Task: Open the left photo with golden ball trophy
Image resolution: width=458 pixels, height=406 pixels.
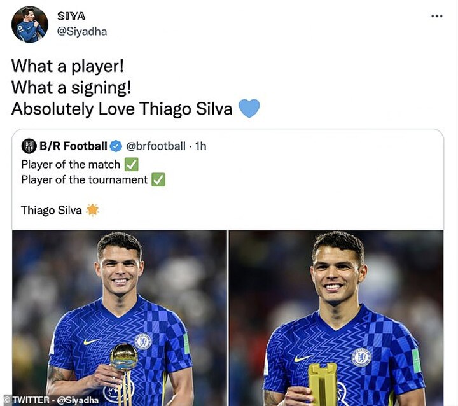Action: tap(120, 318)
